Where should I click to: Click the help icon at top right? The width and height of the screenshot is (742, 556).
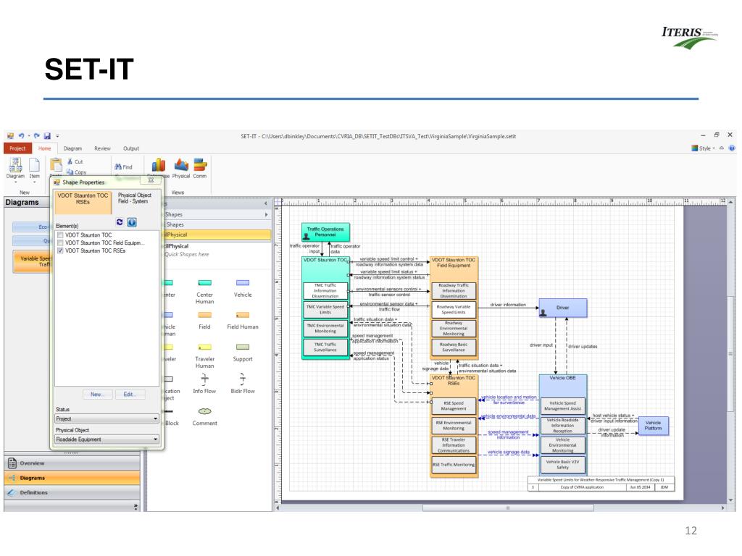pos(732,148)
